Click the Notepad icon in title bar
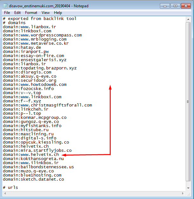 coord(5,6)
